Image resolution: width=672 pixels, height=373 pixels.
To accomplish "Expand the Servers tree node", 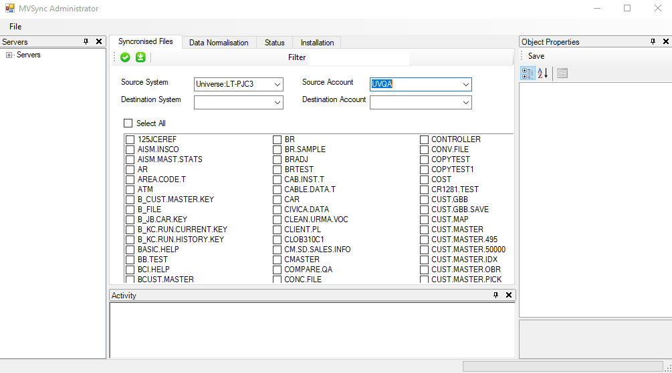I will click(x=9, y=55).
